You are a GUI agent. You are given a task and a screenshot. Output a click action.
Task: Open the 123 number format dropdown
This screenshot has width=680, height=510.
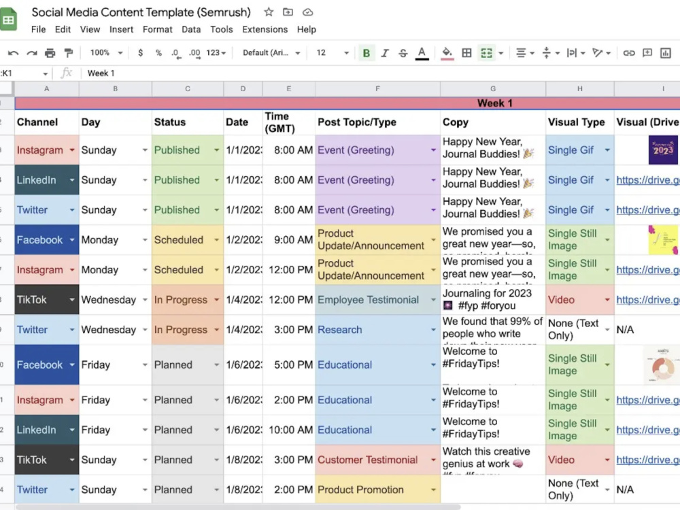(x=216, y=53)
